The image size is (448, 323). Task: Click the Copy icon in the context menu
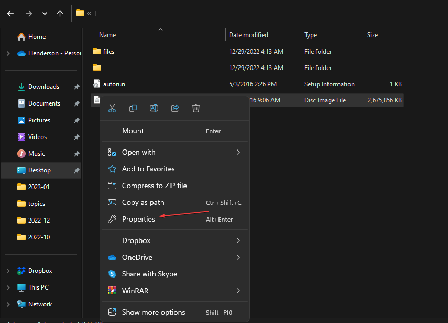[x=133, y=108]
